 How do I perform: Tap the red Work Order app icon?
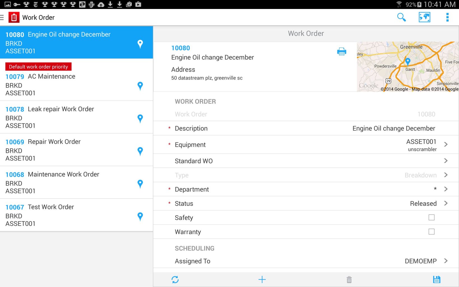tap(14, 17)
